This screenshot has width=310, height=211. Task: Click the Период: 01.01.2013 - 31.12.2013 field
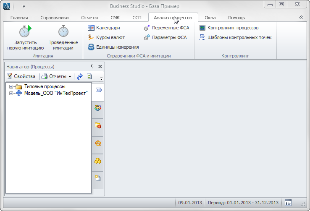coord(243,203)
